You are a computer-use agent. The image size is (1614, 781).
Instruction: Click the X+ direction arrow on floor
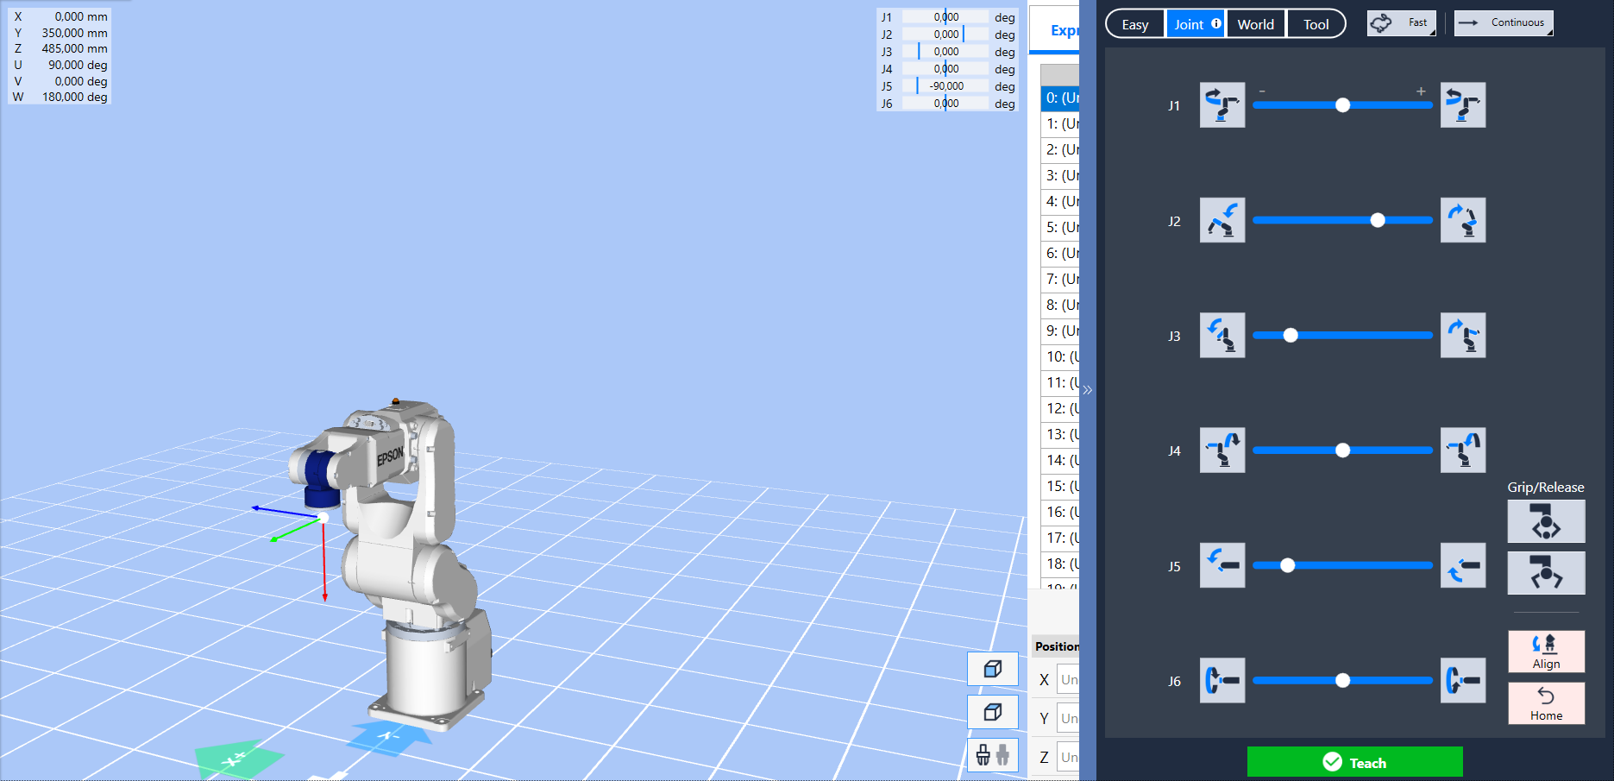coord(238,760)
